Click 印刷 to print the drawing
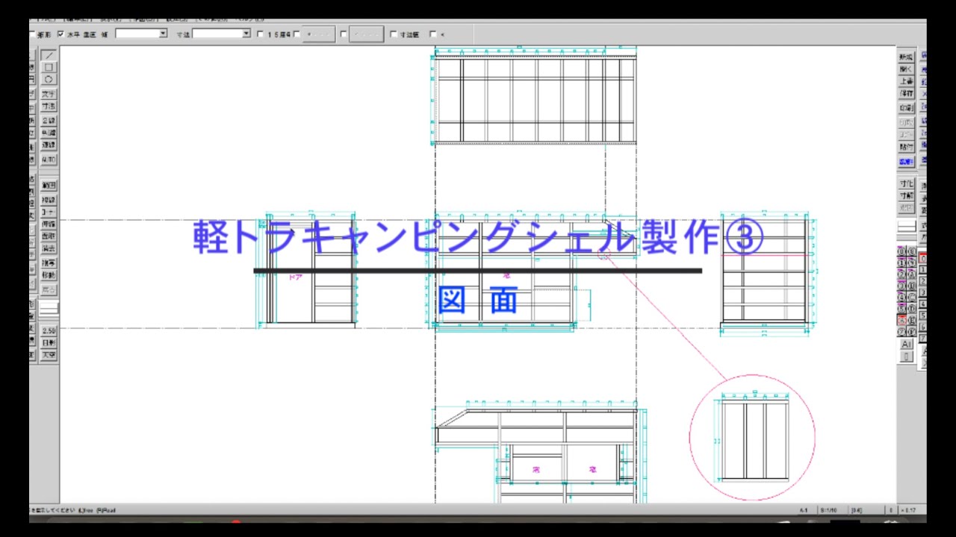 click(906, 107)
